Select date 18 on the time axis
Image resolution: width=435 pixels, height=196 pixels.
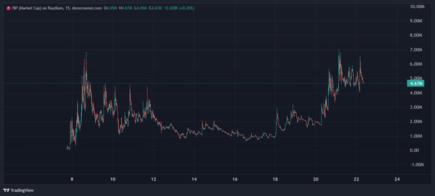tap(275, 180)
